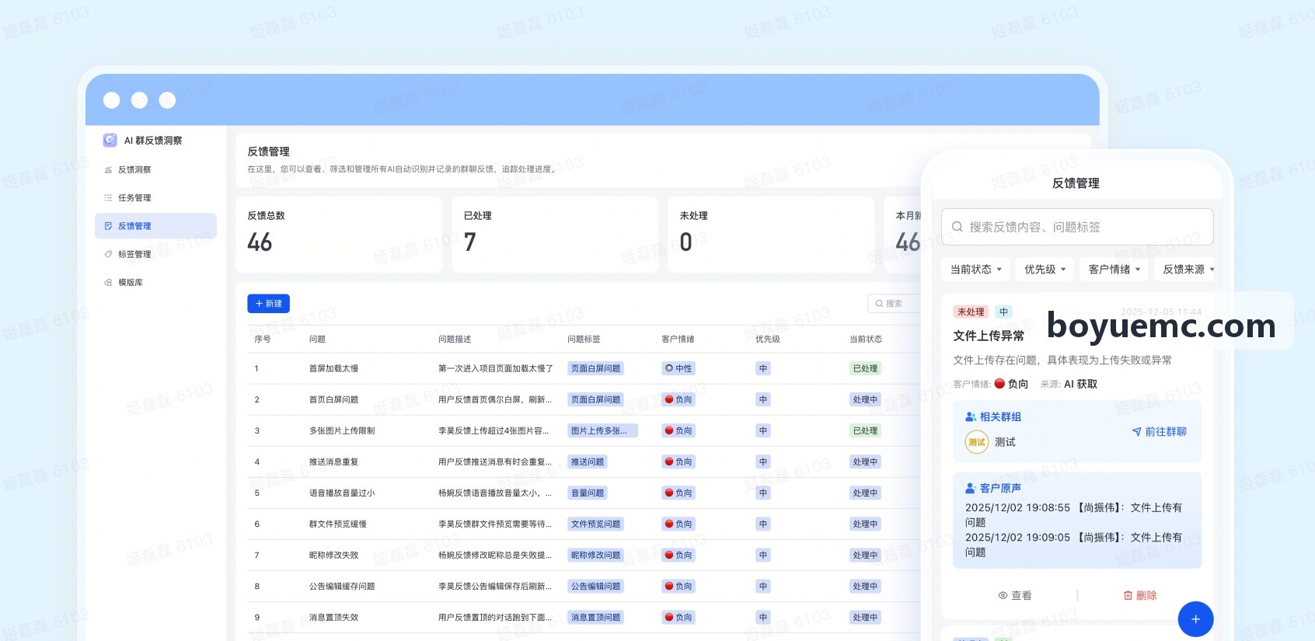Click the 反馈总数 46 statistic card
Image resolution: width=1315 pixels, height=641 pixels.
click(x=339, y=235)
